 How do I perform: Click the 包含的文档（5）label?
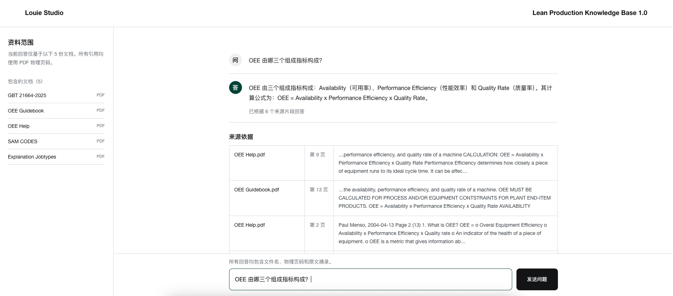(x=25, y=81)
